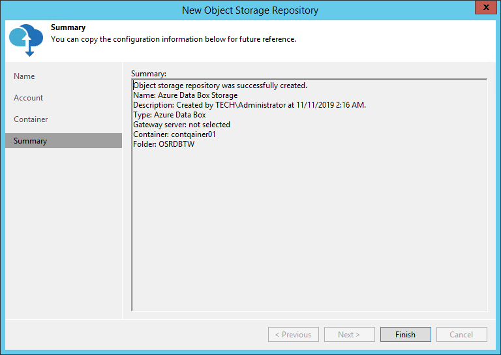501x355 pixels.
Task: Click the bold Summary heading in the header
Action: [68, 28]
